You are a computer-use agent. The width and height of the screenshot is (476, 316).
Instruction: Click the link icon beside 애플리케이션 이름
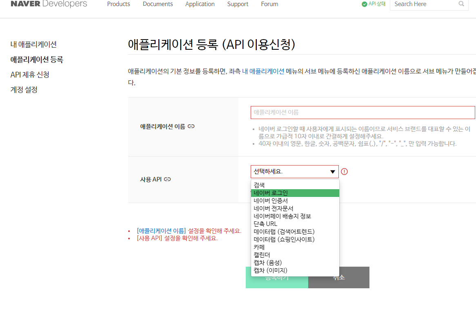191,126
